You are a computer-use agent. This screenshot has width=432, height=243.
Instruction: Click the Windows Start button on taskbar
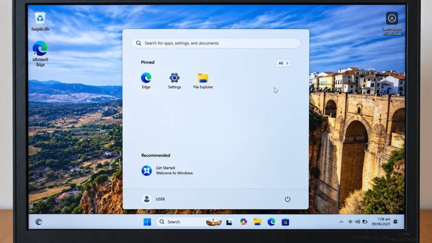tap(147, 222)
